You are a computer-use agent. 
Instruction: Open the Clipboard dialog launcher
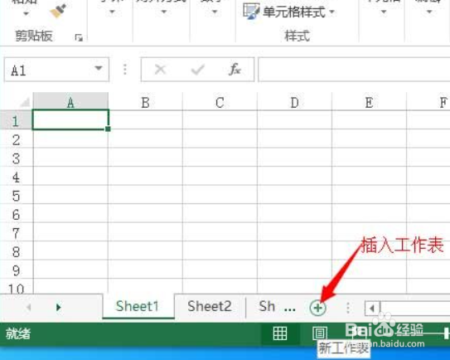[x=79, y=37]
